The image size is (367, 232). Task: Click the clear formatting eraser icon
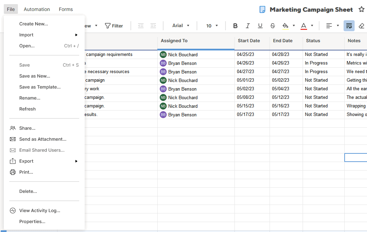[361, 26]
